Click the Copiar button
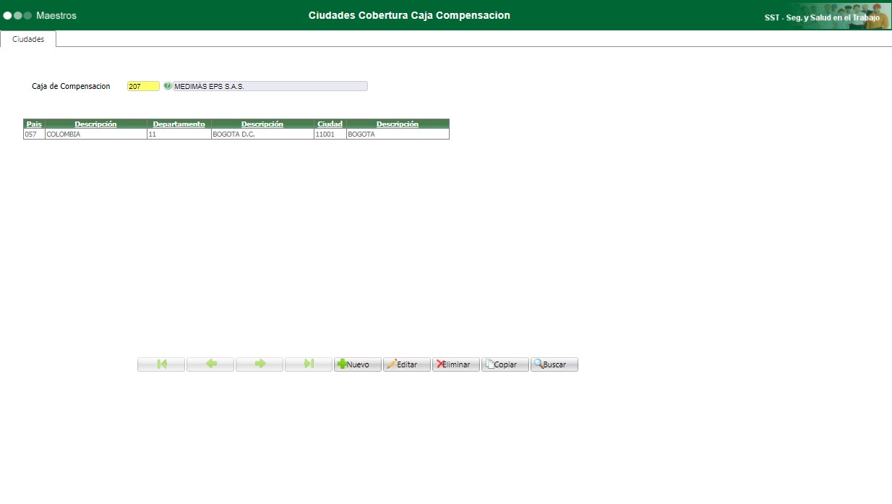Viewport: 892px width, 504px height. (x=505, y=364)
